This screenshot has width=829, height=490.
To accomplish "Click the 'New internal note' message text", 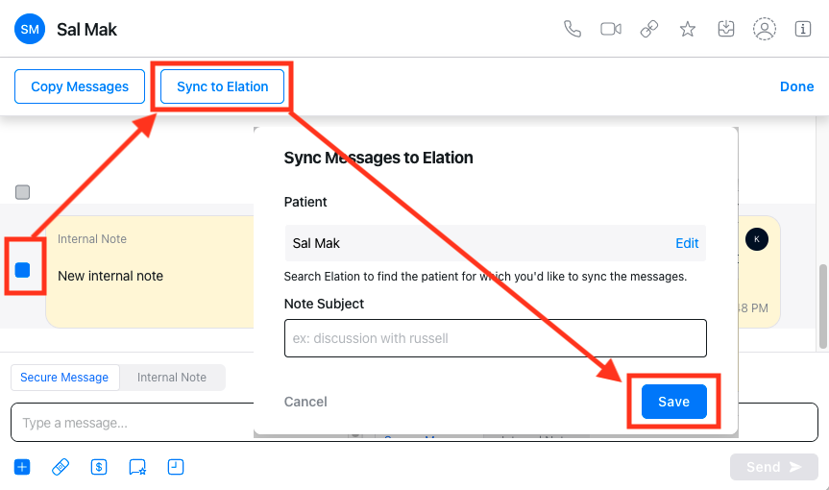I will point(110,276).
